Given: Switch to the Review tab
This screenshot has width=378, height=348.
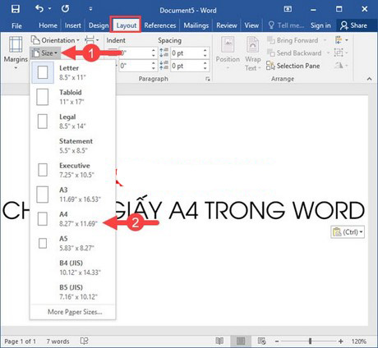Looking at the screenshot, I should 227,25.
